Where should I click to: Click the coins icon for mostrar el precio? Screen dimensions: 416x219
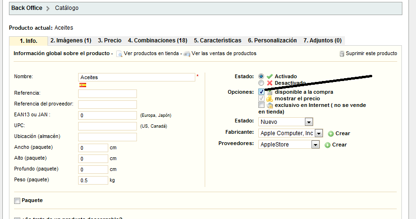pyautogui.click(x=270, y=99)
